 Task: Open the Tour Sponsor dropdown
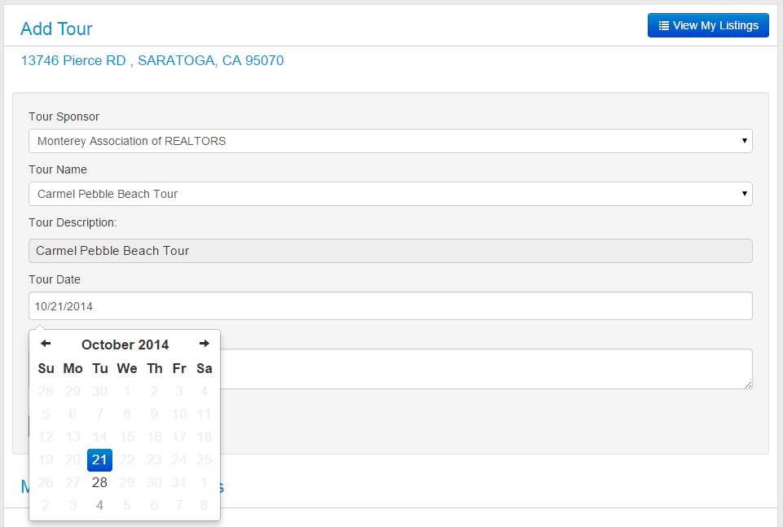390,141
